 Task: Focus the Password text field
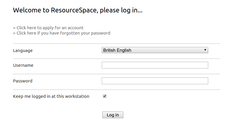click(x=155, y=81)
